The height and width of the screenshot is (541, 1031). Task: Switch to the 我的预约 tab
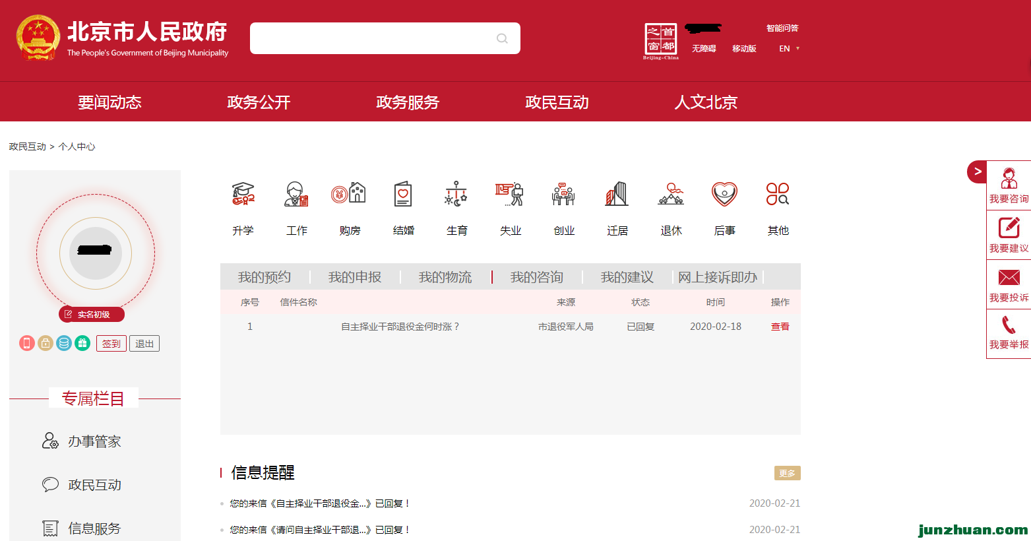(265, 277)
